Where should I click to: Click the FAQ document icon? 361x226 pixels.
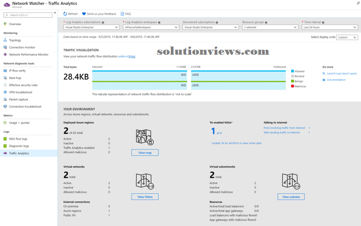tap(122, 14)
